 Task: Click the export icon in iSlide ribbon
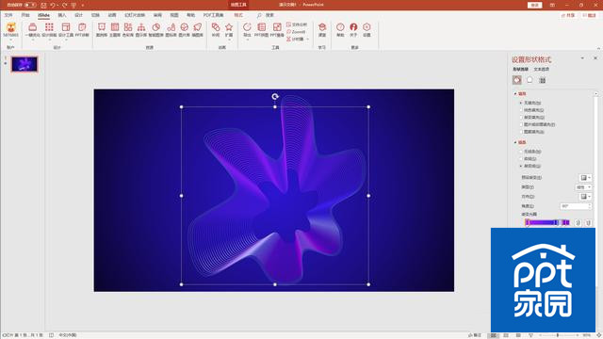(247, 27)
